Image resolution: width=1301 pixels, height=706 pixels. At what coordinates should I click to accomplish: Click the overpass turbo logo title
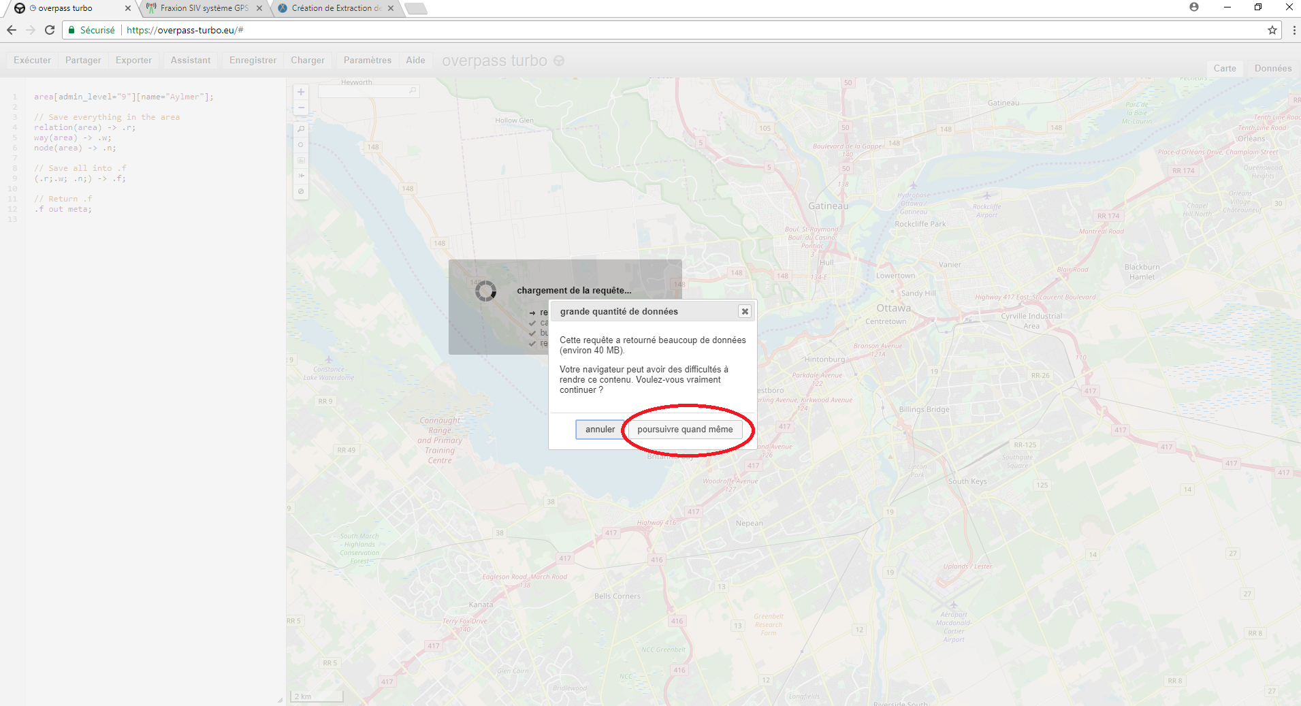[503, 61]
